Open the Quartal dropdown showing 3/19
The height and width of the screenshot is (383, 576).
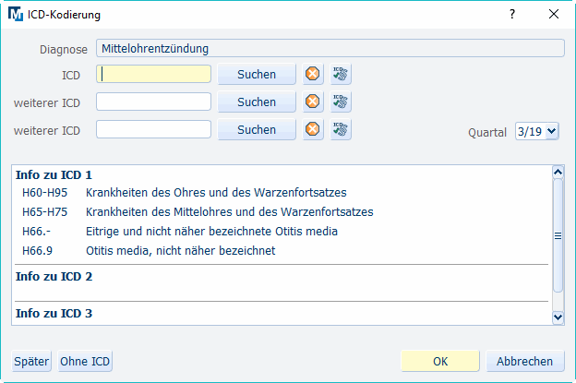click(537, 131)
